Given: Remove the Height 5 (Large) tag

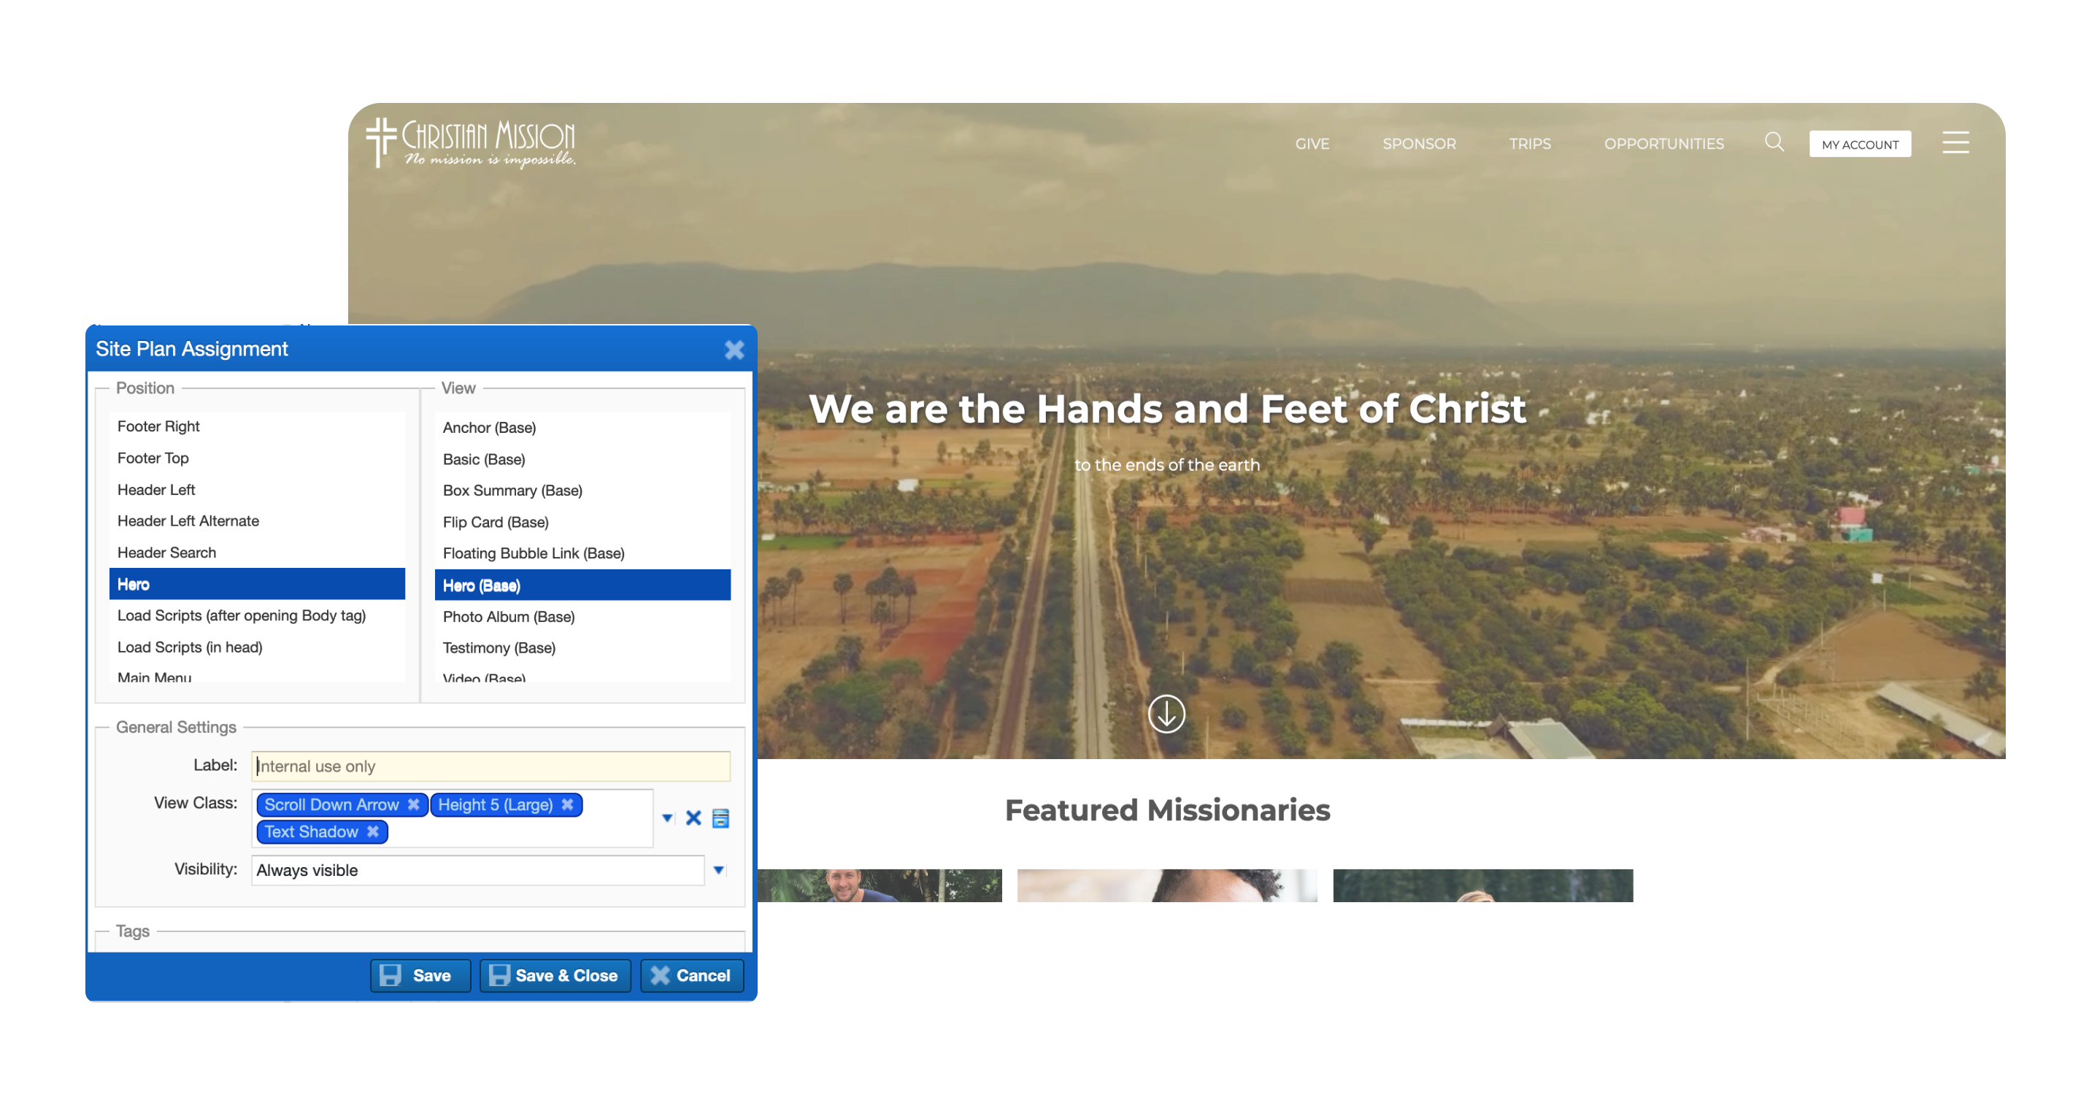Looking at the screenshot, I should 568,804.
